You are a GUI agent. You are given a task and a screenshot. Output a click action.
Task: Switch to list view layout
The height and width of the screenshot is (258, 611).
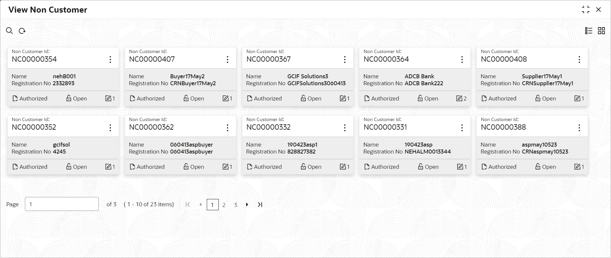point(589,31)
